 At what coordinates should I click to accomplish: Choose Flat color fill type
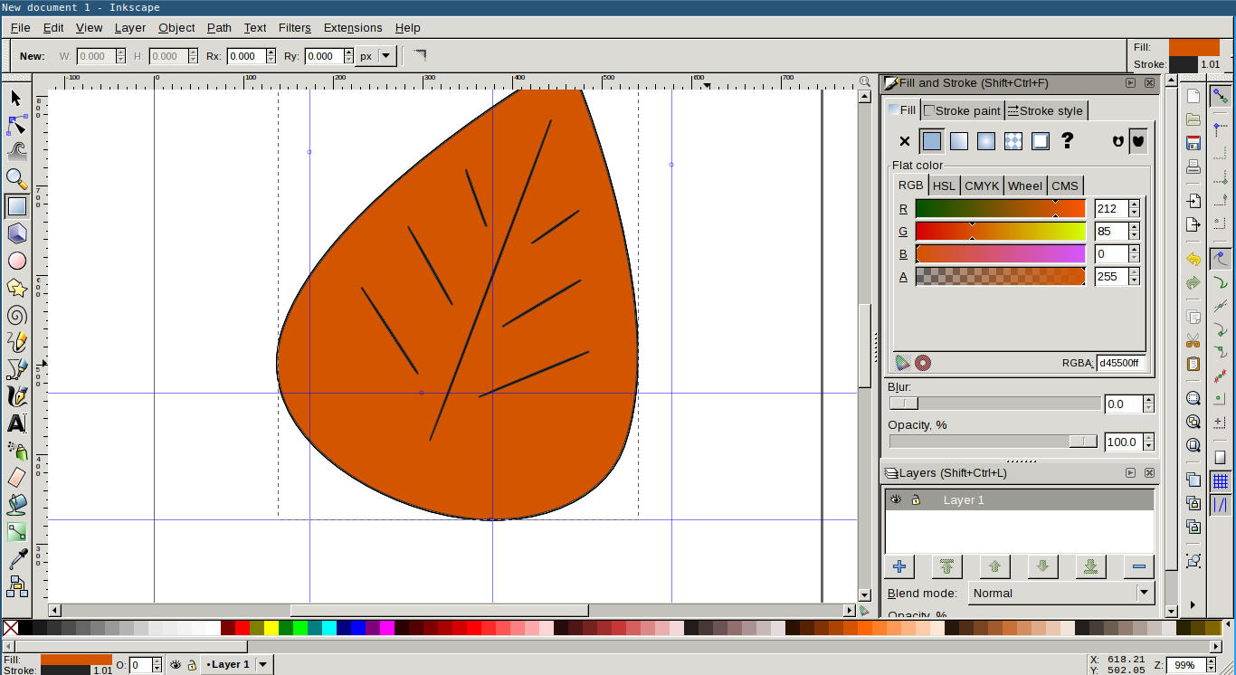(932, 141)
